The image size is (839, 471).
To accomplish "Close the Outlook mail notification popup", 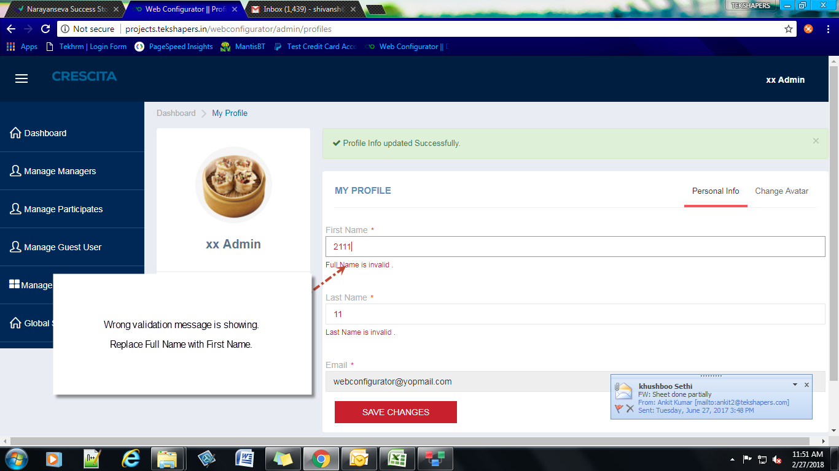I will 806,385.
